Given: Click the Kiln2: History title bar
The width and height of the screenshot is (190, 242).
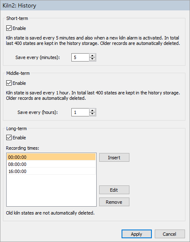Looking at the screenshot, I should pyautogui.click(x=95, y=5).
